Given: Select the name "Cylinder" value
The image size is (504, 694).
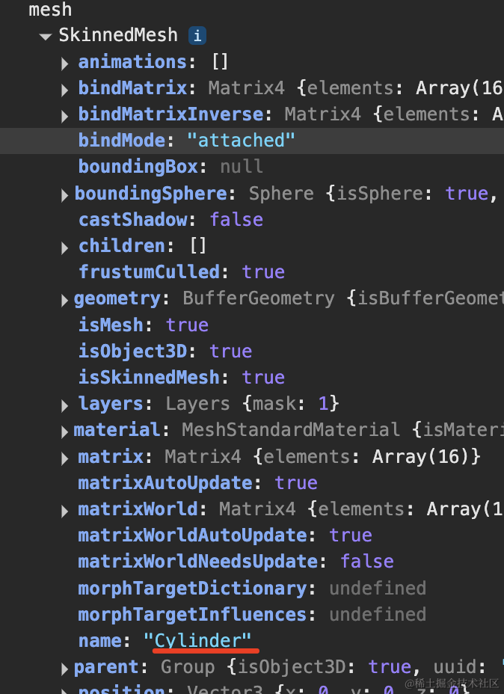Looking at the screenshot, I should click(x=197, y=640).
